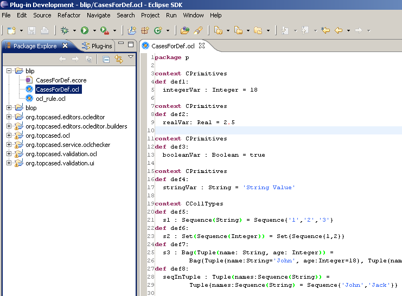Switch to the Package Explorer tab
Screen dimensions: 402x296
35,46
